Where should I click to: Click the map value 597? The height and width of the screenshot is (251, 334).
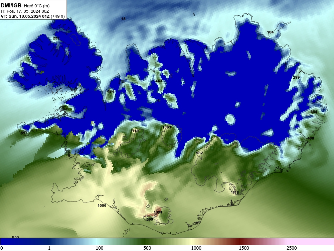[x=24, y=133]
